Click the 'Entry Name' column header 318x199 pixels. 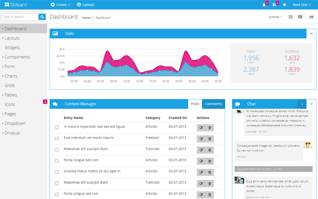point(74,118)
